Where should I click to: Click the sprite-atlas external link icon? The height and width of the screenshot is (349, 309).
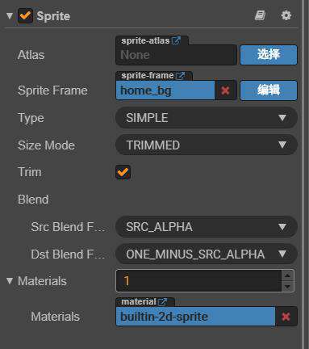pos(176,40)
